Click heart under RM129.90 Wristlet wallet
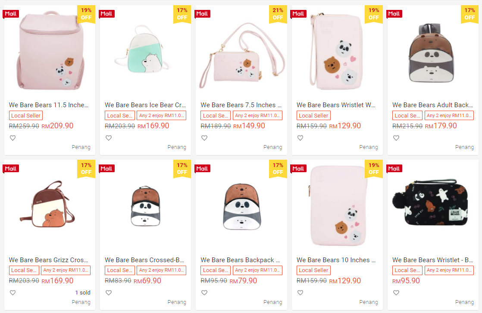 300,138
